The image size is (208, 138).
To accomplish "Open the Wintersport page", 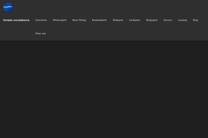I will [59, 20].
